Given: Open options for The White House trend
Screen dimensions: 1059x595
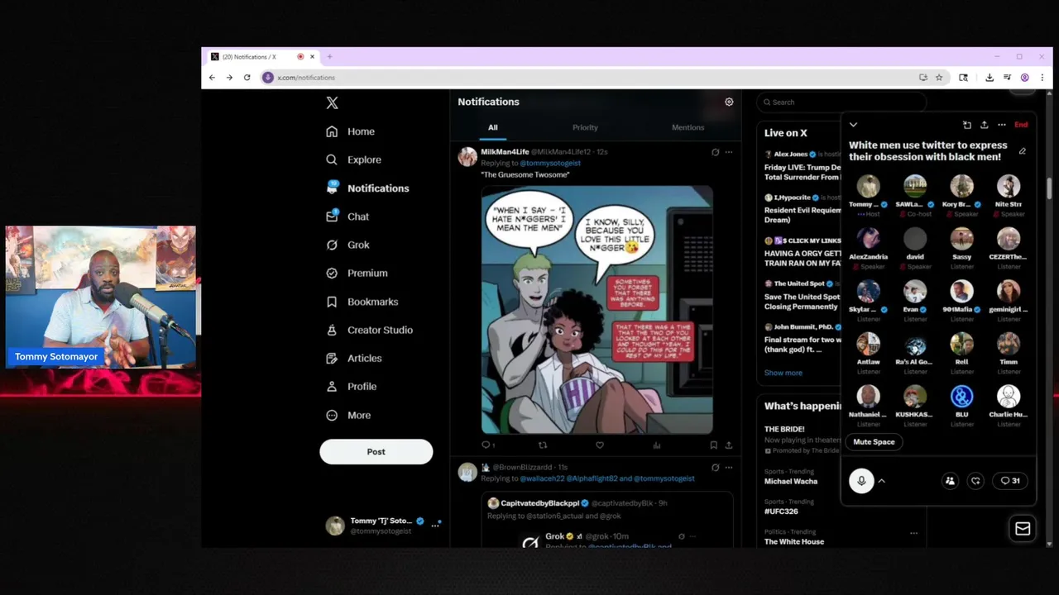Looking at the screenshot, I should pos(913,533).
